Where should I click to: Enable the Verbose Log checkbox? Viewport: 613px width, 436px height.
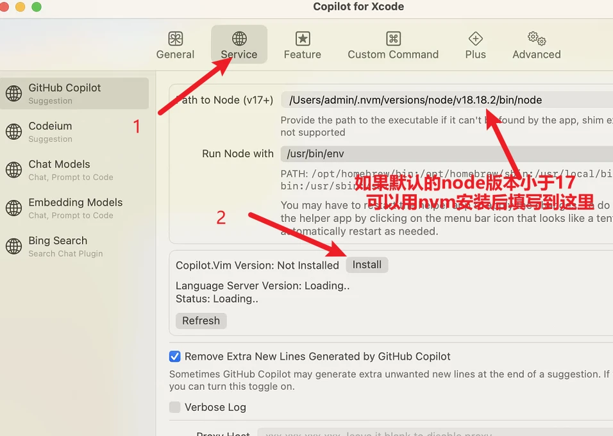coord(175,407)
